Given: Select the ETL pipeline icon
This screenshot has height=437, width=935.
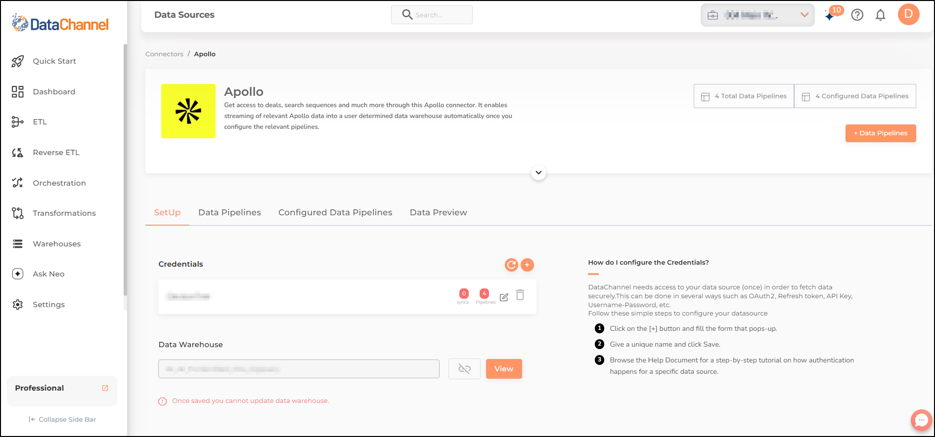Looking at the screenshot, I should click(x=18, y=122).
